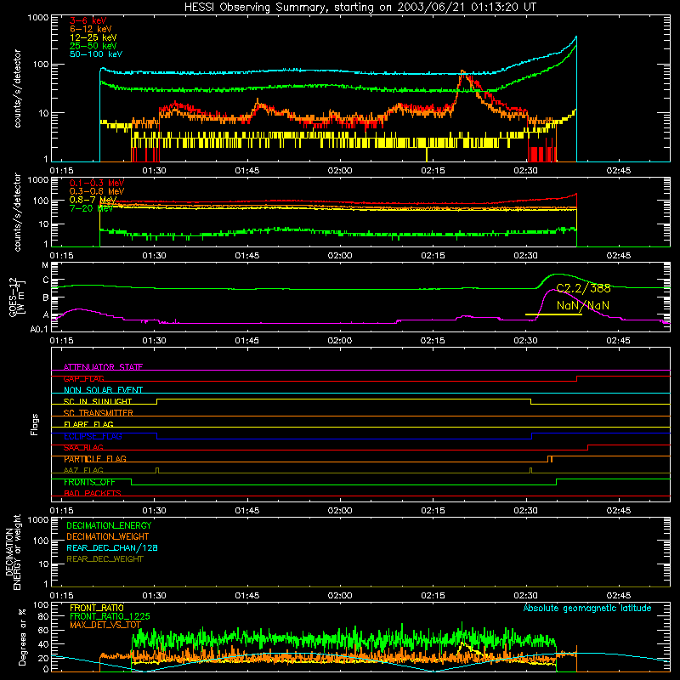680x680 pixels.
Task: Click the blue ECLIPSE_FLAG label
Action: (x=93, y=436)
